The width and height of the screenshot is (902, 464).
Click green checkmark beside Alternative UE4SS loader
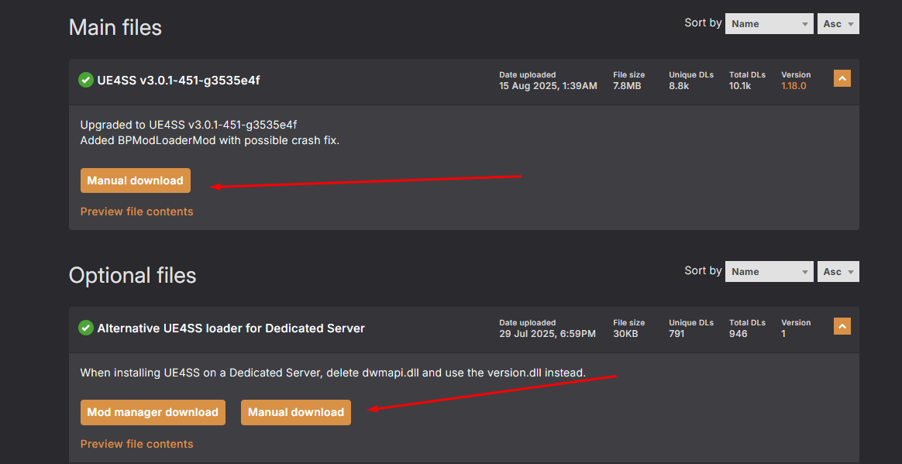pyautogui.click(x=86, y=328)
